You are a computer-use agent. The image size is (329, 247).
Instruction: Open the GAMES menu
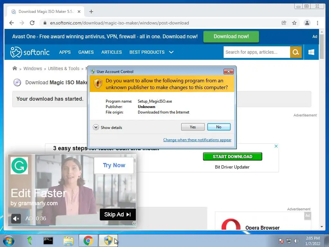(86, 52)
